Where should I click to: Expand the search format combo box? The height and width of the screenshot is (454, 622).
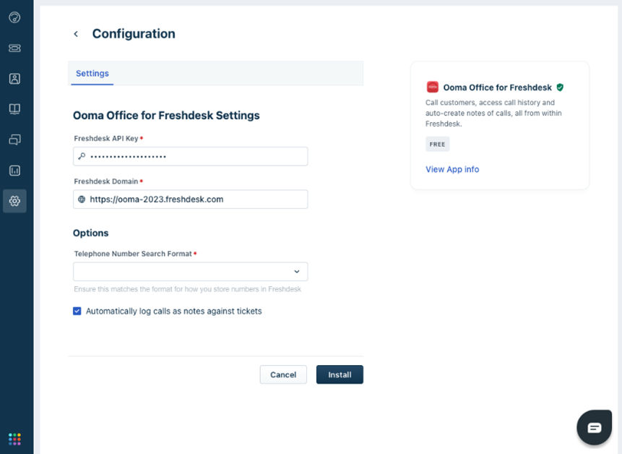click(x=295, y=271)
